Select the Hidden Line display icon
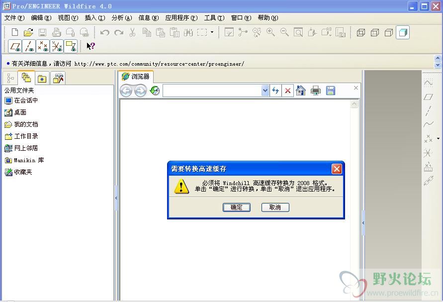Image resolution: width=443 pixels, height=302 pixels. click(x=375, y=32)
